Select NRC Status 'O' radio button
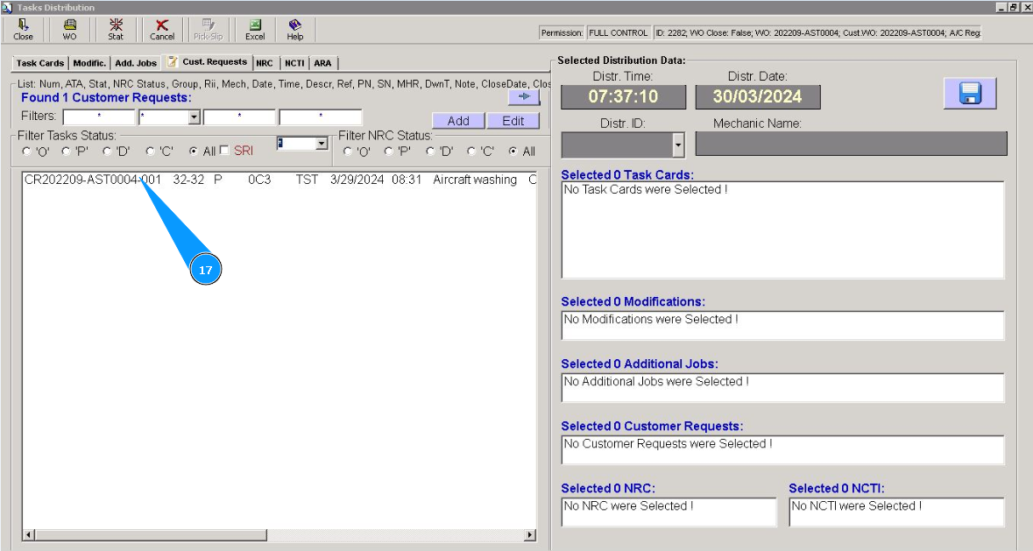 click(348, 152)
